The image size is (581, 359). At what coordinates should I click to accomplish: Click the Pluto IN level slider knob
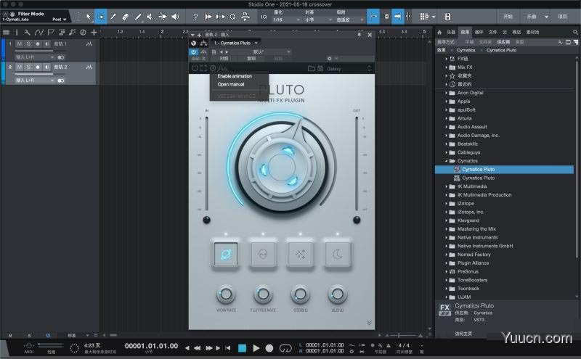click(x=207, y=220)
